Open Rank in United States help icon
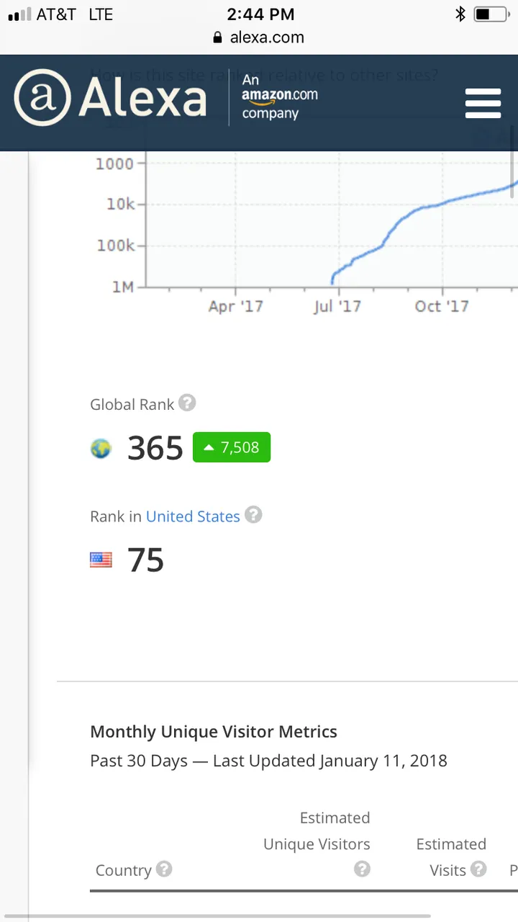 pos(253,515)
